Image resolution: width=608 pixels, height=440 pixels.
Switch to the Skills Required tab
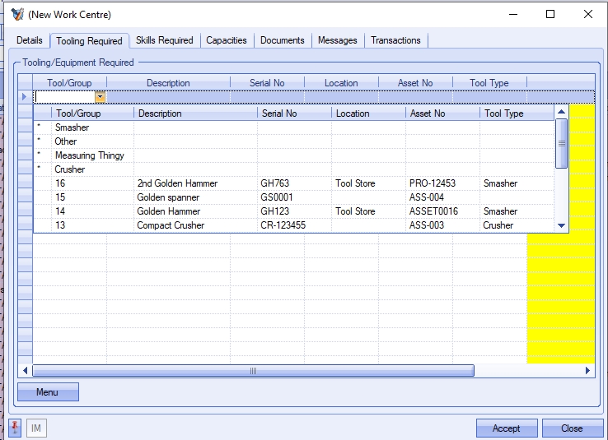(164, 40)
